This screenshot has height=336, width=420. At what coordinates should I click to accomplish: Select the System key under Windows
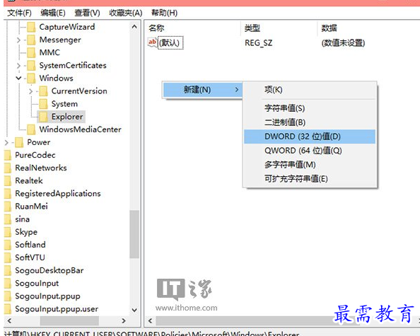point(64,104)
